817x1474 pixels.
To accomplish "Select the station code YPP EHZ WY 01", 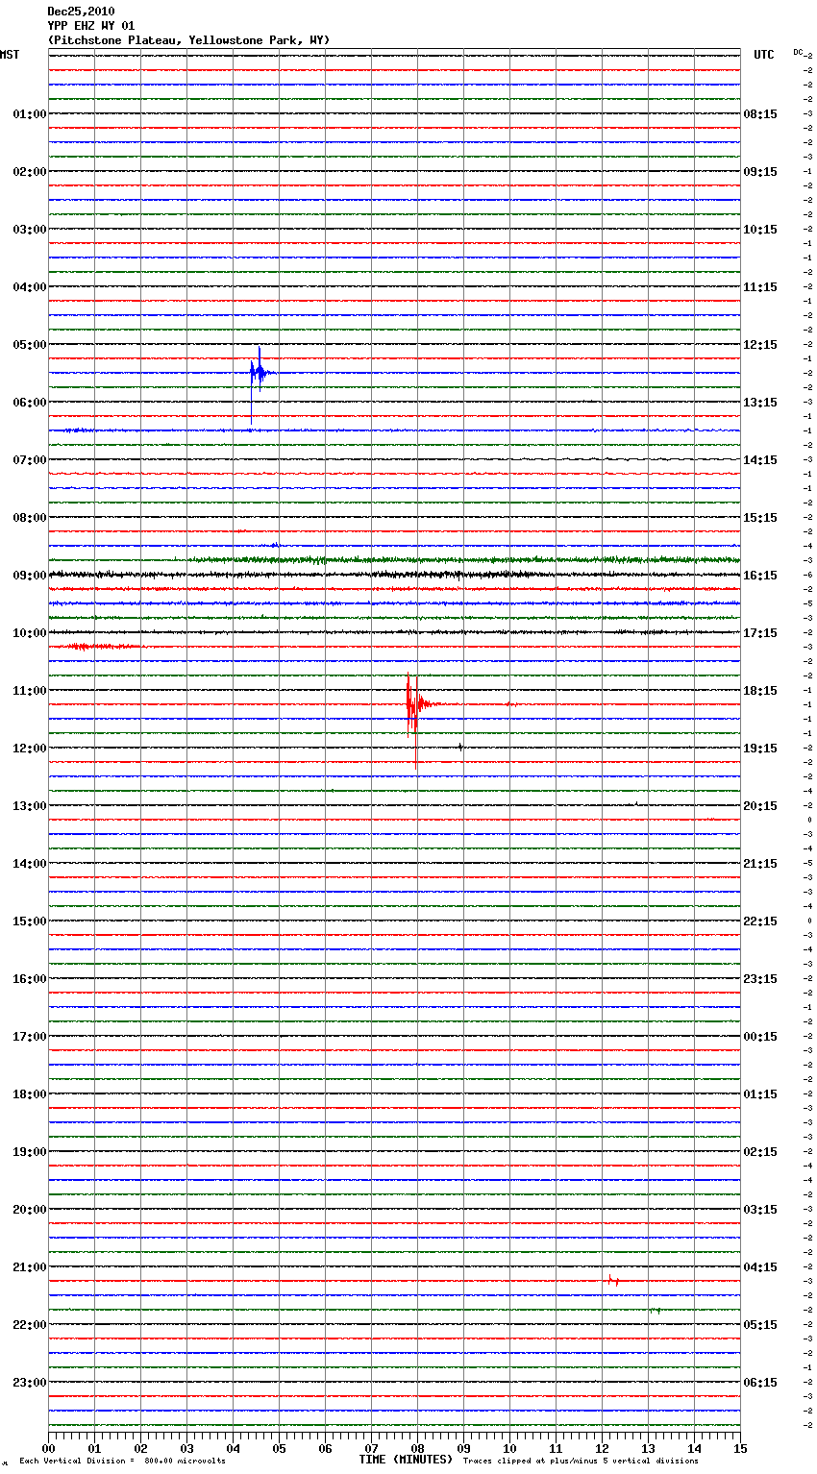I will click(x=91, y=26).
